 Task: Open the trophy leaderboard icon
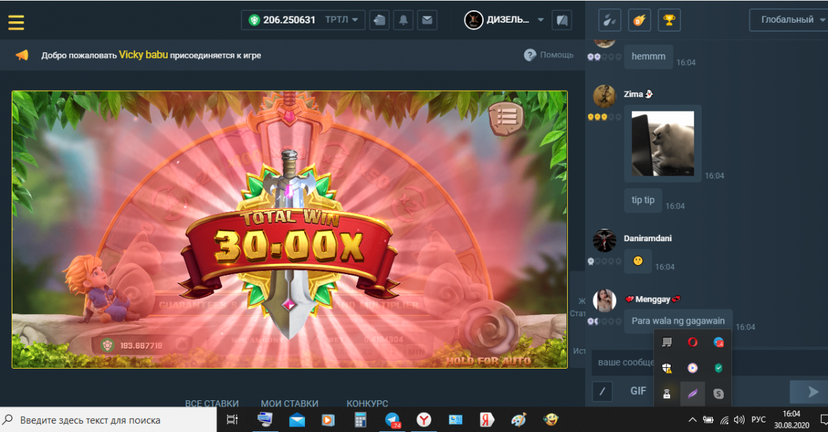(668, 20)
